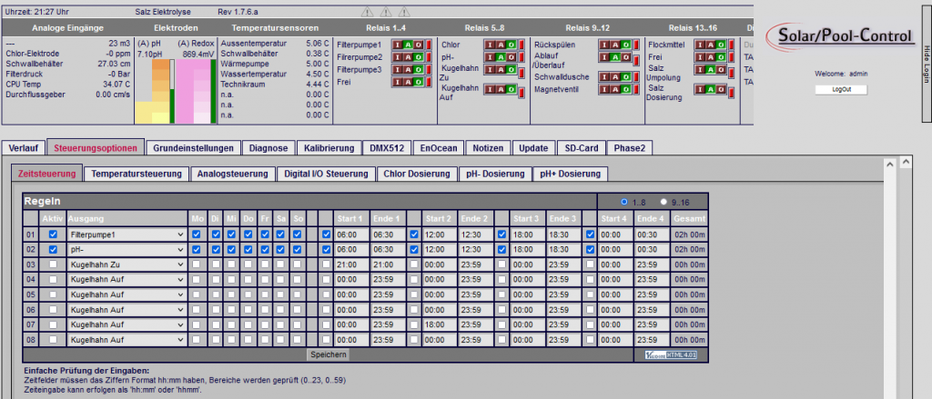
Task: Open the Chlor Dosierung sub-tab
Action: 417,174
